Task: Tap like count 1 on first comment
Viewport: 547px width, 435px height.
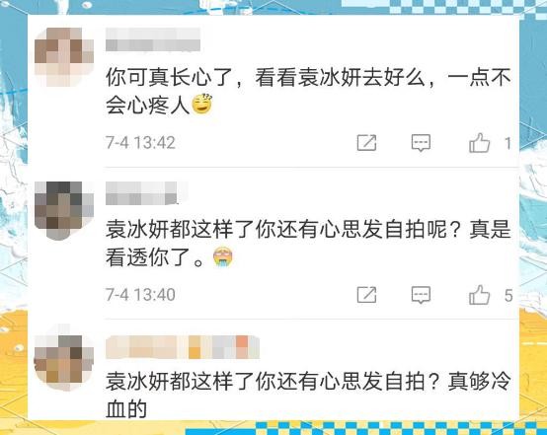Action: coord(508,143)
